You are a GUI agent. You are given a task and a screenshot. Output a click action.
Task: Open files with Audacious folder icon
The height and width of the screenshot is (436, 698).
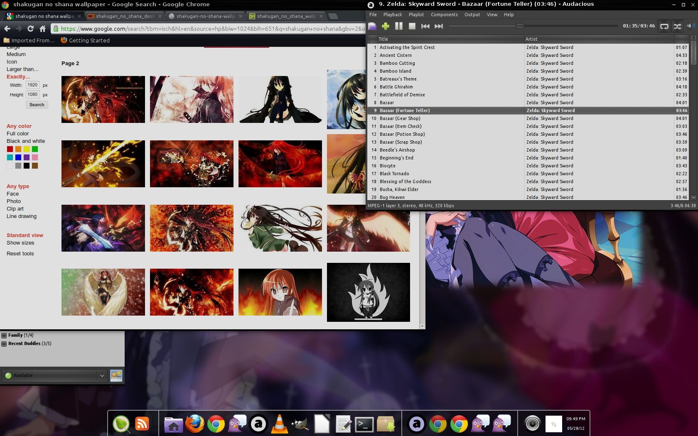372,26
